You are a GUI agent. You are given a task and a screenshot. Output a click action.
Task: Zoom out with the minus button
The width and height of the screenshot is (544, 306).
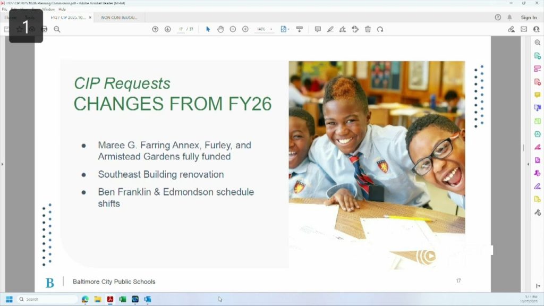233,30
